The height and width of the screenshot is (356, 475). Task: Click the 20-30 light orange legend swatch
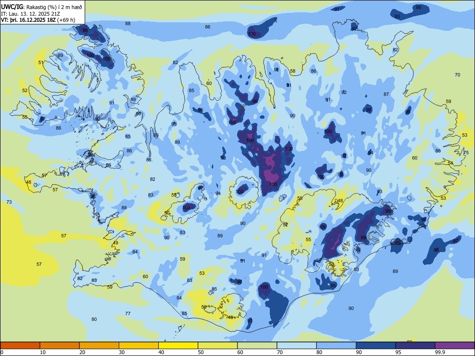99,346
